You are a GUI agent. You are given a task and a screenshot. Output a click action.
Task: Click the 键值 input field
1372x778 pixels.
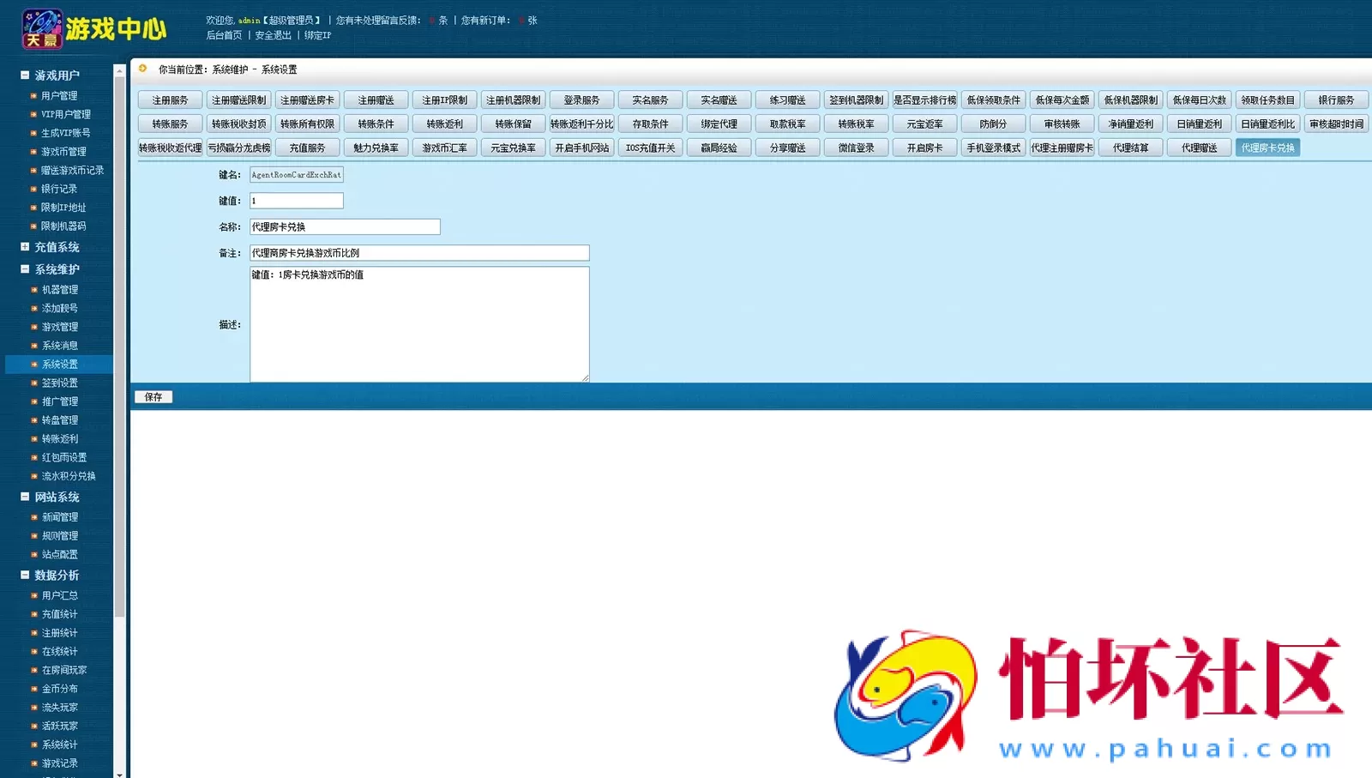click(296, 201)
